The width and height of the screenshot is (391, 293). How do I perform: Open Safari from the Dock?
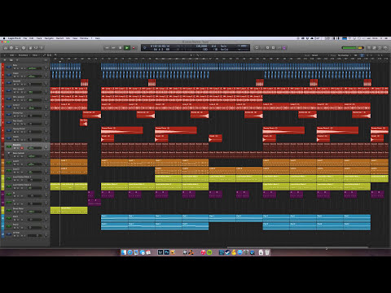click(130, 252)
